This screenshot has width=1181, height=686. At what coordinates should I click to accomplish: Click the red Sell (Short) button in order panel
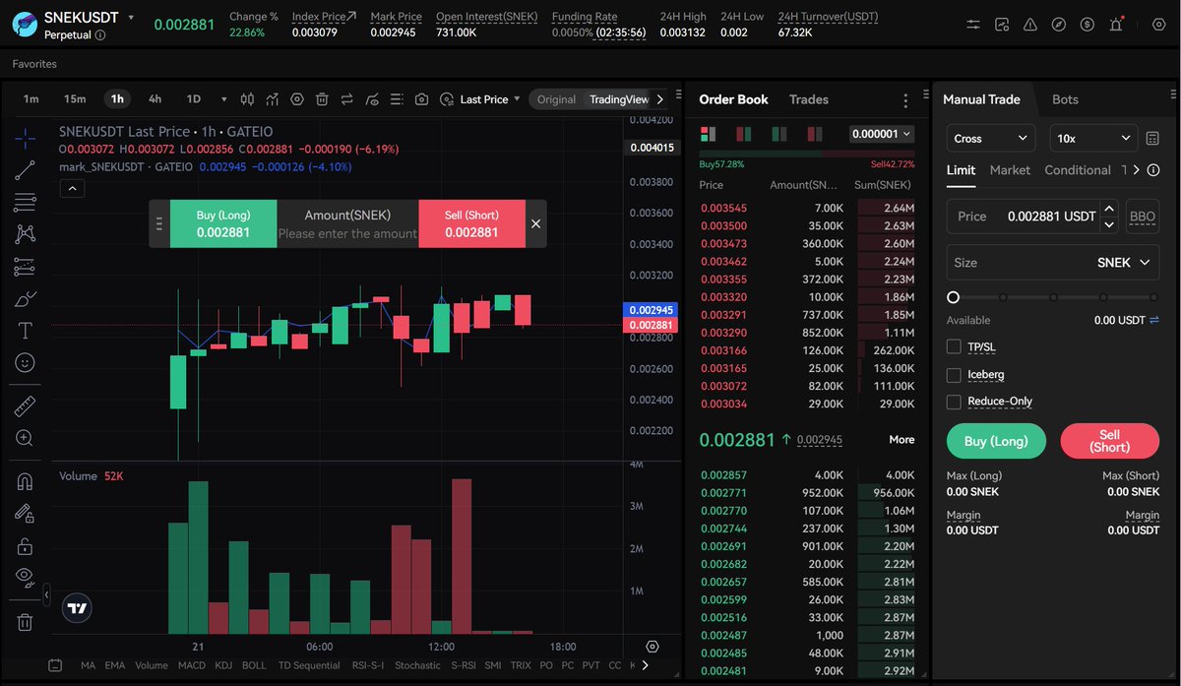point(1110,441)
